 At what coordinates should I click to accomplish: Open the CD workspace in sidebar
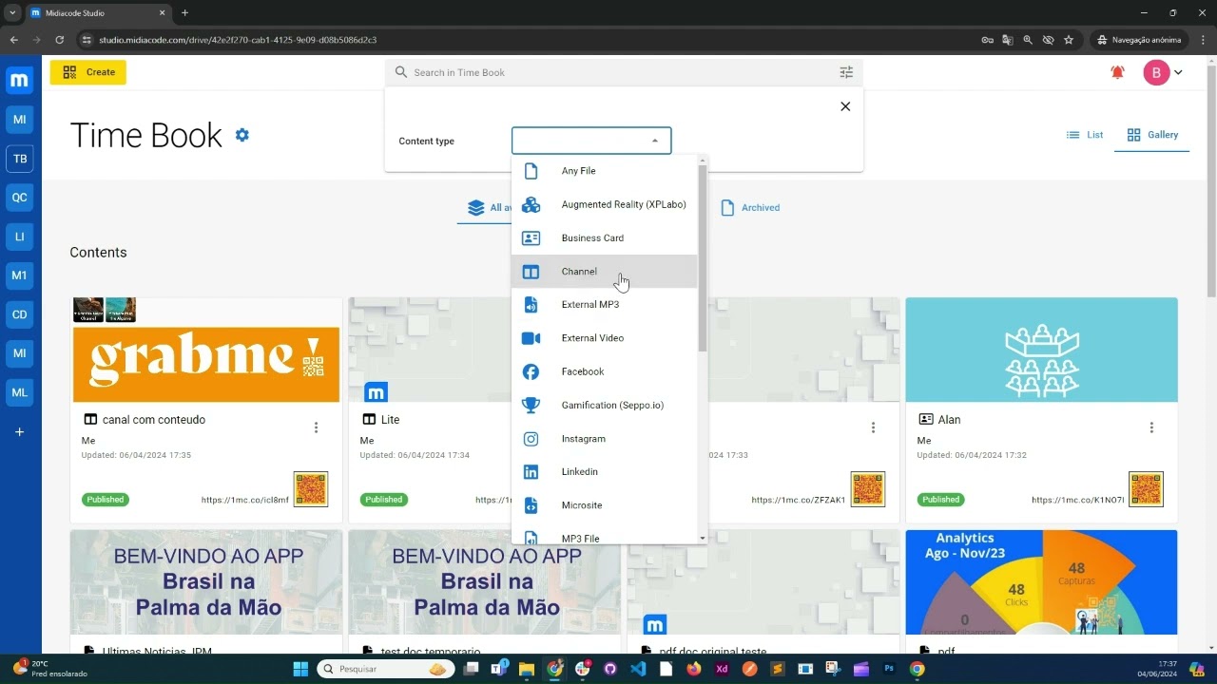(x=20, y=314)
